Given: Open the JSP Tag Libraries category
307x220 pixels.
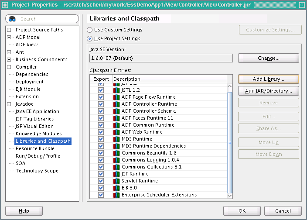Looking at the screenshot, I should 34,119.
